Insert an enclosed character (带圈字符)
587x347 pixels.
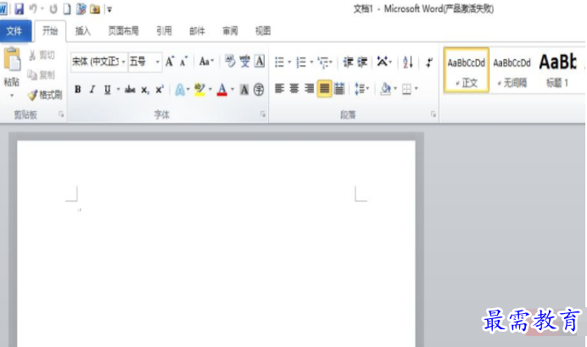coord(259,90)
